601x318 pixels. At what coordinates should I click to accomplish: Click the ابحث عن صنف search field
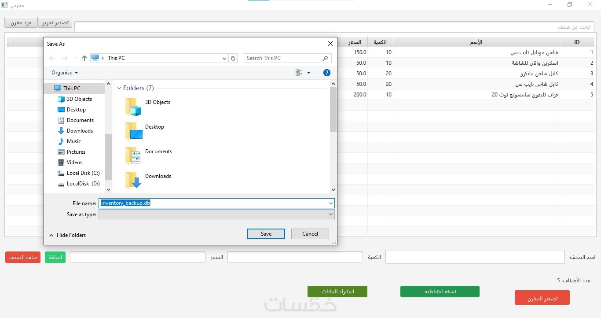[334, 27]
